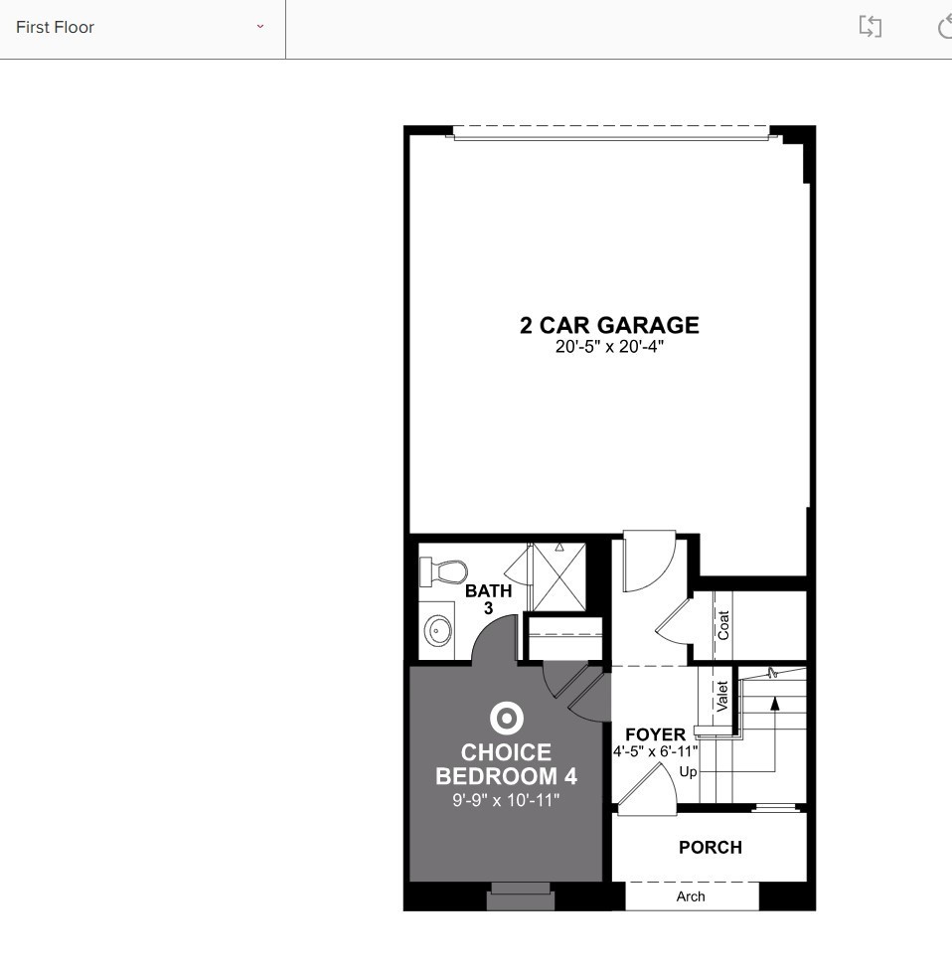Click the bedroom dimensions 9'-9" x 10'-11"
Screen dimensions: 952x974
[506, 800]
